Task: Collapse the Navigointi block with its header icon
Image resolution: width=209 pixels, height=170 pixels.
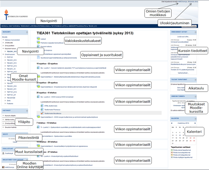Action: [27, 32]
